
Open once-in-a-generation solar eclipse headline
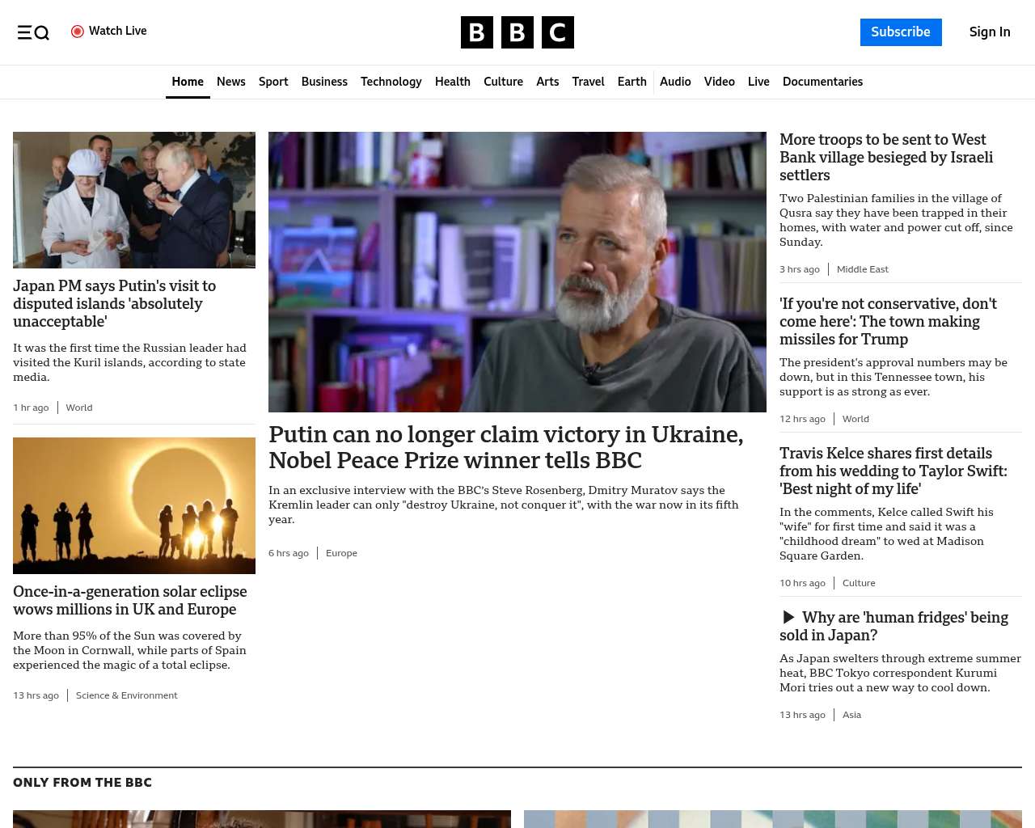click(130, 600)
